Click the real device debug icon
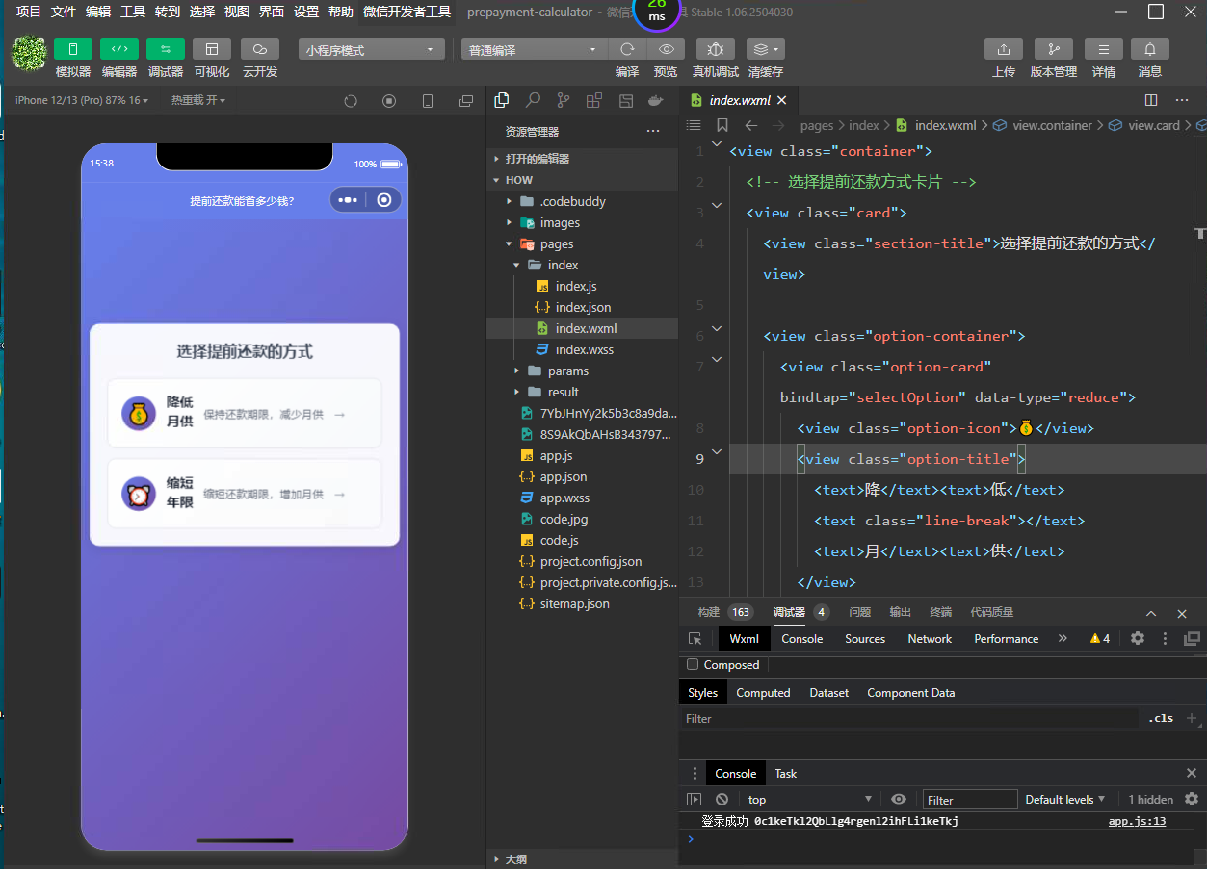 (716, 49)
